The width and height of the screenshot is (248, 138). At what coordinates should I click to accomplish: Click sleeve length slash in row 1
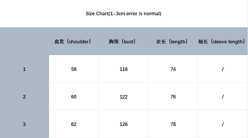point(223,69)
